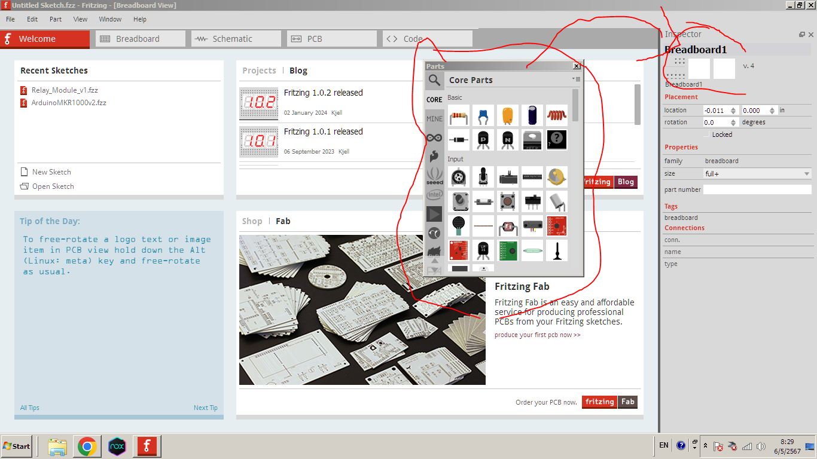Pick the slide switch part
This screenshot has width=817, height=459.
pos(532,201)
